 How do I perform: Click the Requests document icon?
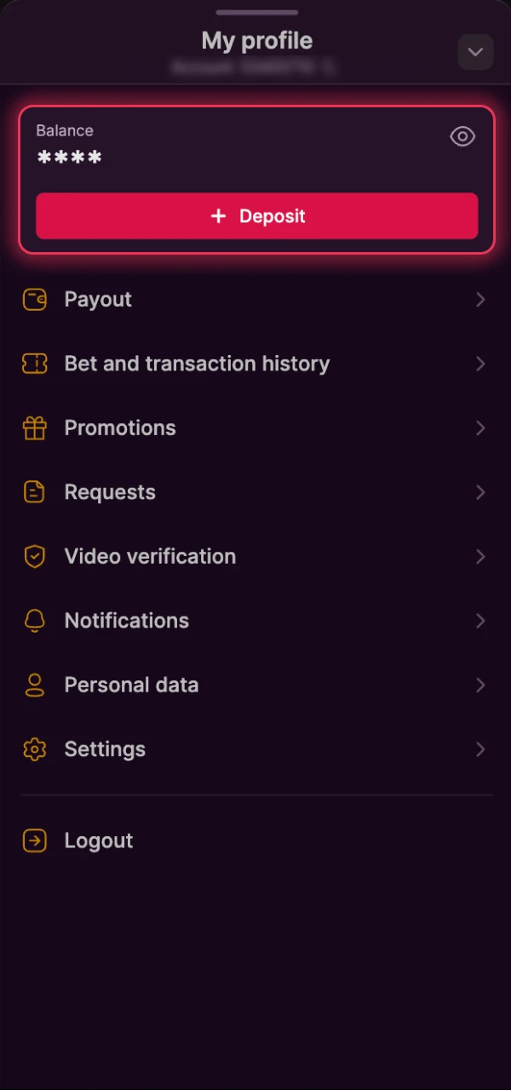pos(35,492)
